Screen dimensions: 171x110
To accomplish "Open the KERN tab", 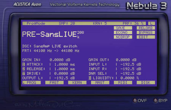I will pos(77,83).
